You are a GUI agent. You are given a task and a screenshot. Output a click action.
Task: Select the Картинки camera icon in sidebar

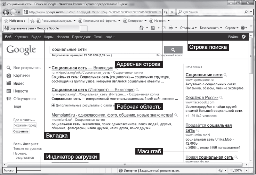click(9, 76)
